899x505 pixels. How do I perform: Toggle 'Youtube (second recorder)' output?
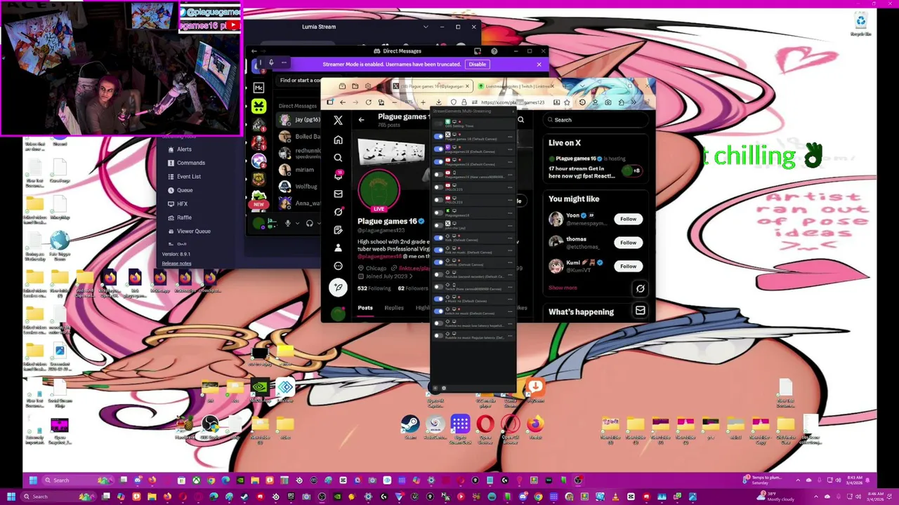pos(439,275)
